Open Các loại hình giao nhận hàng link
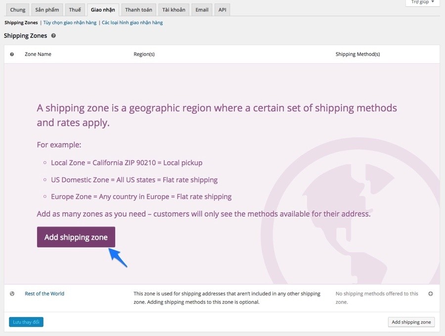 coord(132,23)
